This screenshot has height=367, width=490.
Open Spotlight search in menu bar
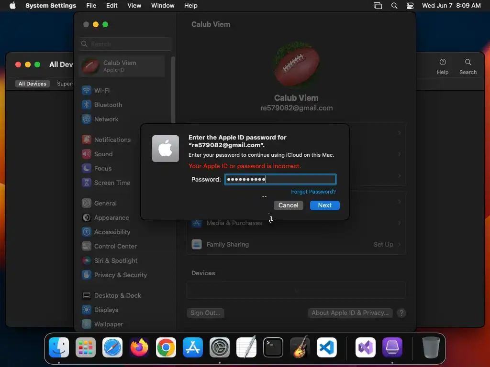tap(394, 6)
